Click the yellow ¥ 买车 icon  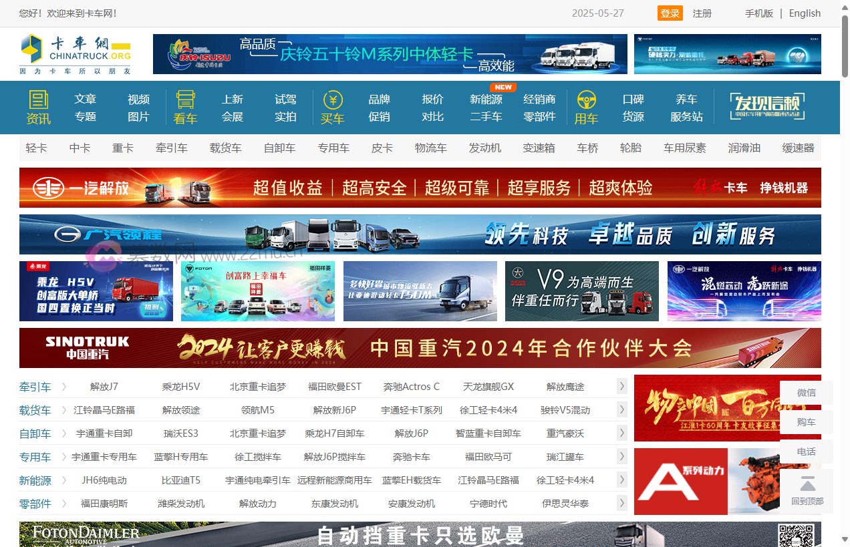[333, 107]
